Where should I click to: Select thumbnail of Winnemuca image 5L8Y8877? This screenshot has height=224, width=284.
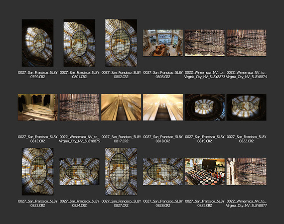pyautogui.click(x=246, y=172)
